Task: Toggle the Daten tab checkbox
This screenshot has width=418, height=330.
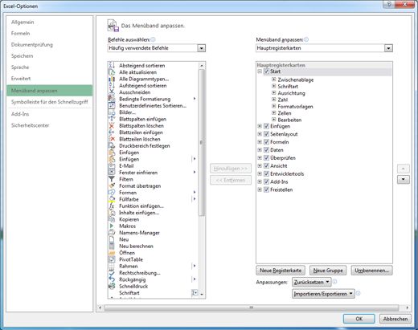Action: (x=266, y=150)
